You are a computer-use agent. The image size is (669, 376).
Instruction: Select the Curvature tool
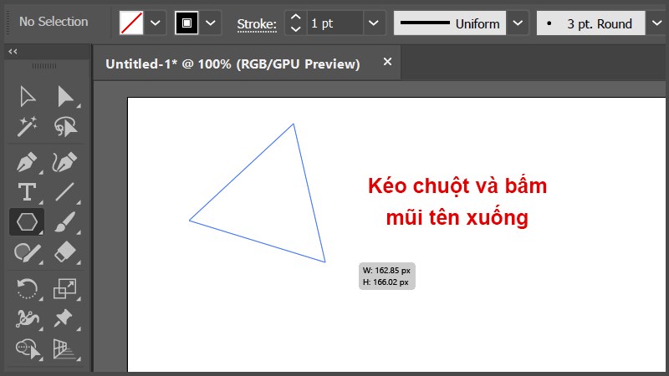click(65, 162)
